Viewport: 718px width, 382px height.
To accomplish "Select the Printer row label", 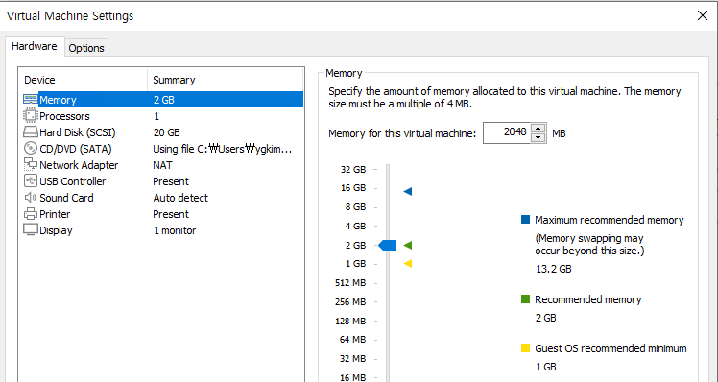I will 55,214.
